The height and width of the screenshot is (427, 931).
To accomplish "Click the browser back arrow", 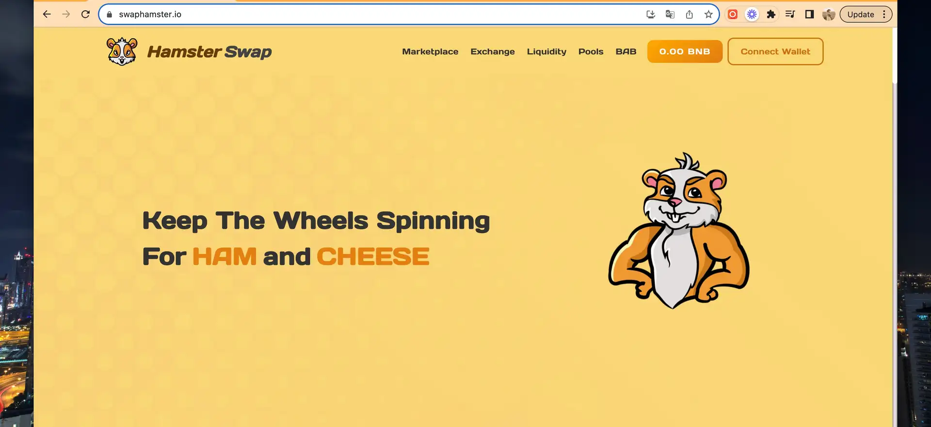I will click(x=47, y=15).
